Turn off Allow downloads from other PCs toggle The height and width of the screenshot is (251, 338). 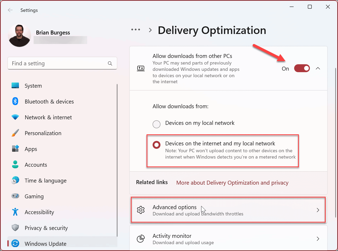(302, 68)
